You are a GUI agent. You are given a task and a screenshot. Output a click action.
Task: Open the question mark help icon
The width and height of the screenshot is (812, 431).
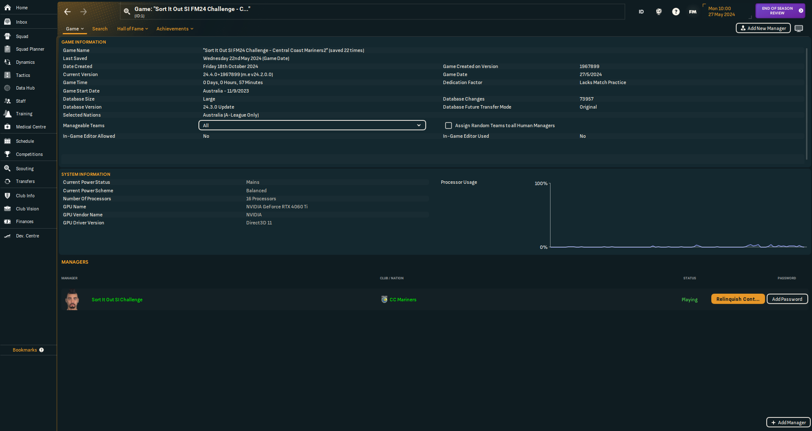(676, 12)
